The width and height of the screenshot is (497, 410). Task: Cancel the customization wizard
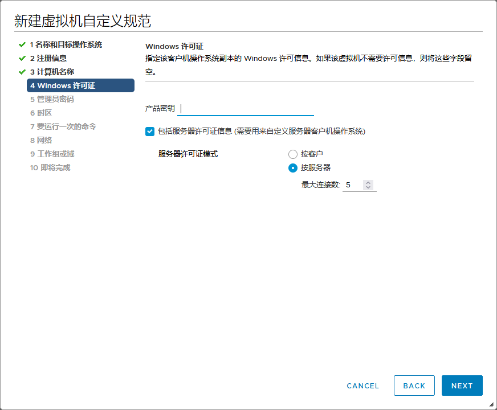362,386
